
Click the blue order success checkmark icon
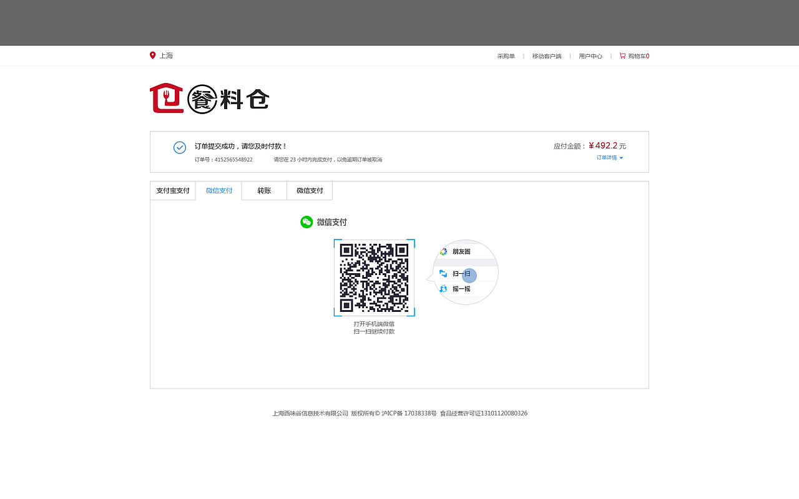click(180, 147)
